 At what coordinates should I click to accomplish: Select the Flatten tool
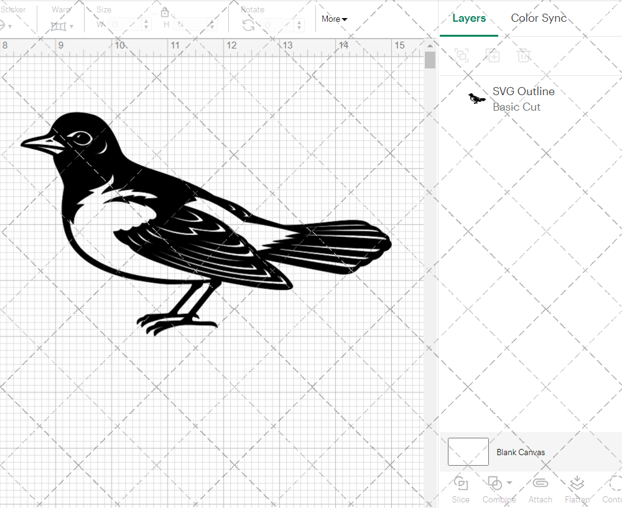pyautogui.click(x=577, y=489)
